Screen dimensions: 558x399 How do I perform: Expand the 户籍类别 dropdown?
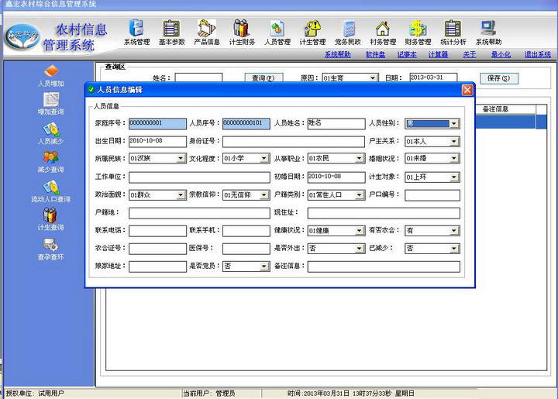click(360, 195)
